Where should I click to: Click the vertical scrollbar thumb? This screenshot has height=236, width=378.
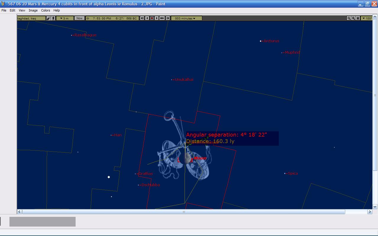pos(375,95)
